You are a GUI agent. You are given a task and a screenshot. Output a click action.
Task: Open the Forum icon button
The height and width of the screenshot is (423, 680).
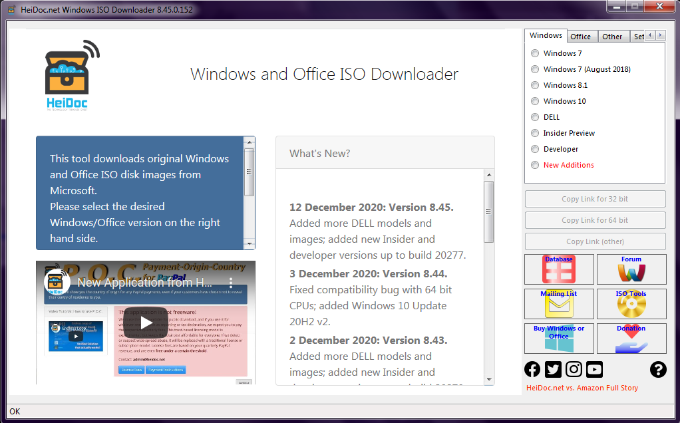click(x=631, y=269)
